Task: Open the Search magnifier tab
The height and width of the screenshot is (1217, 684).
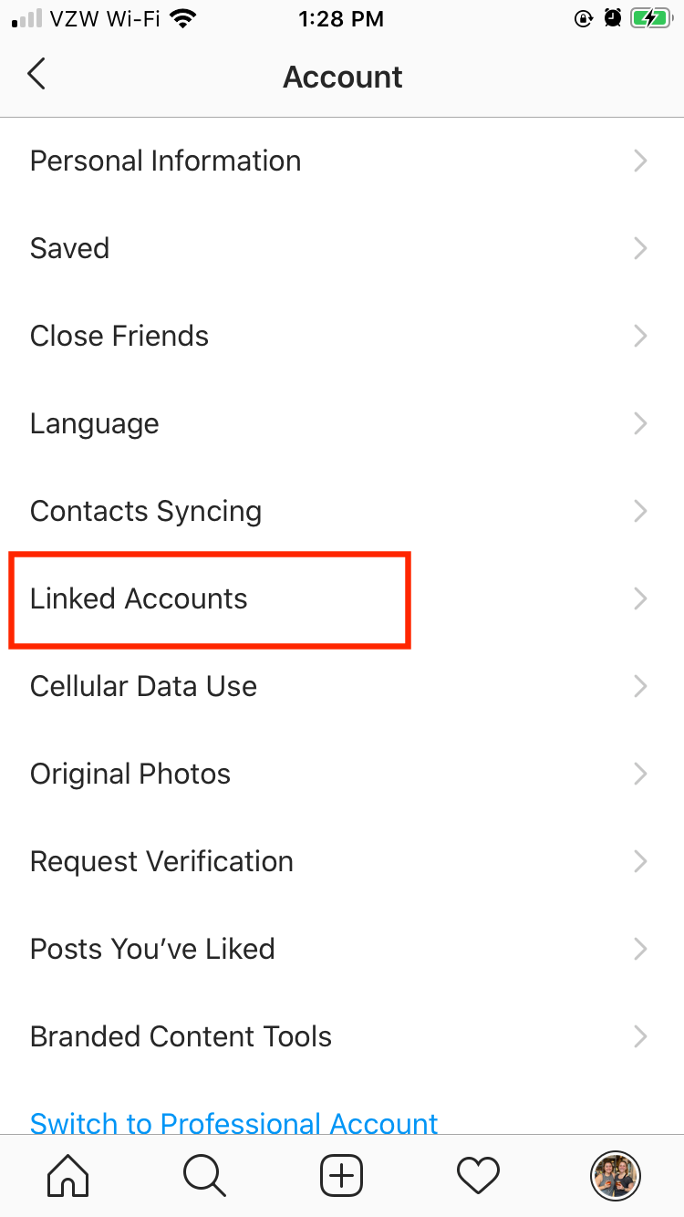Action: click(204, 1175)
